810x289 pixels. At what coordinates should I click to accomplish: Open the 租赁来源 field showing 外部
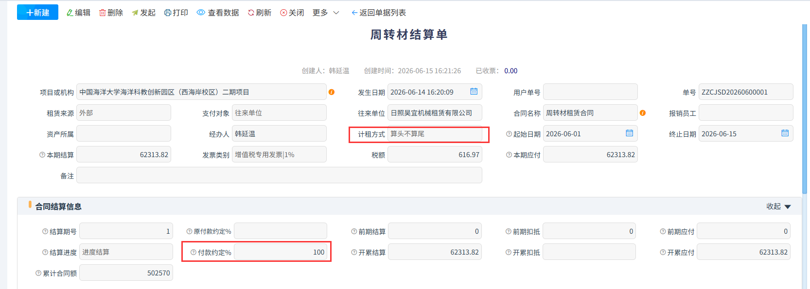pos(123,112)
